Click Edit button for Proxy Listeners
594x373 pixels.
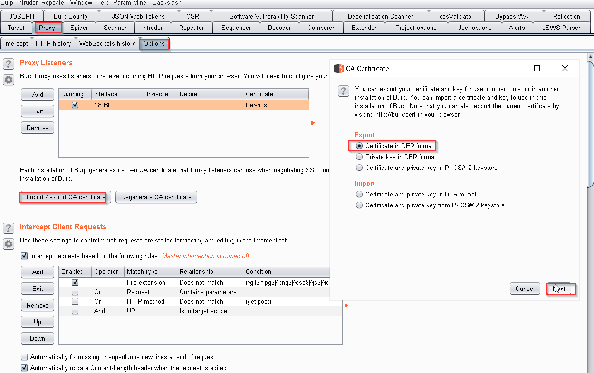38,111
